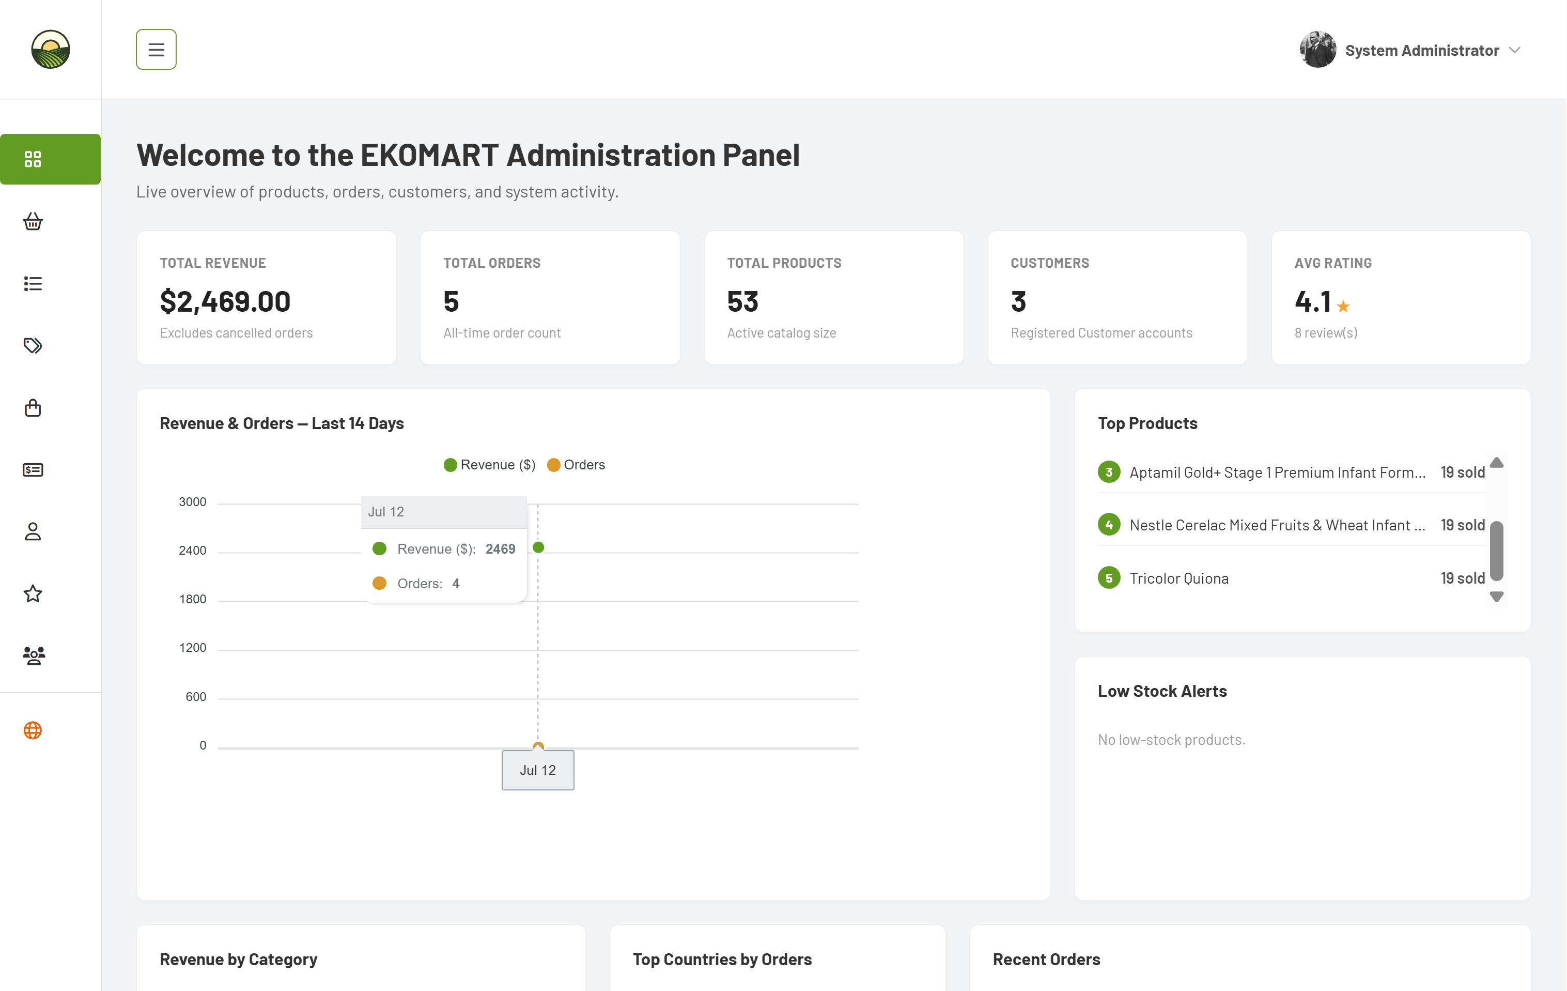The width and height of the screenshot is (1567, 991).
Task: Click the 4.1 average rating value
Action: [1313, 301]
